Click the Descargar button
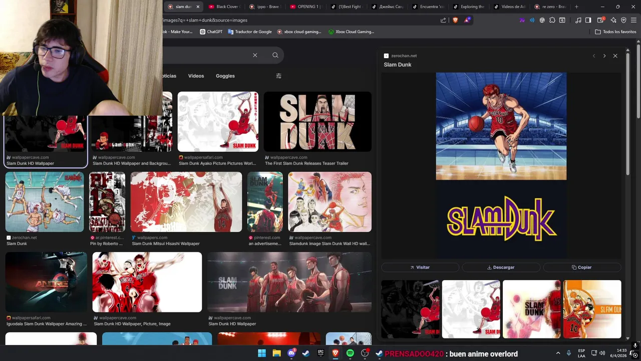The width and height of the screenshot is (641, 361). click(x=501, y=267)
